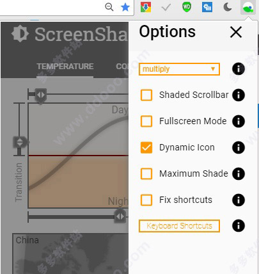Click the ScreenShader extension icon in toolbar
Viewport: 259px width, 274px height.
pyautogui.click(x=248, y=8)
